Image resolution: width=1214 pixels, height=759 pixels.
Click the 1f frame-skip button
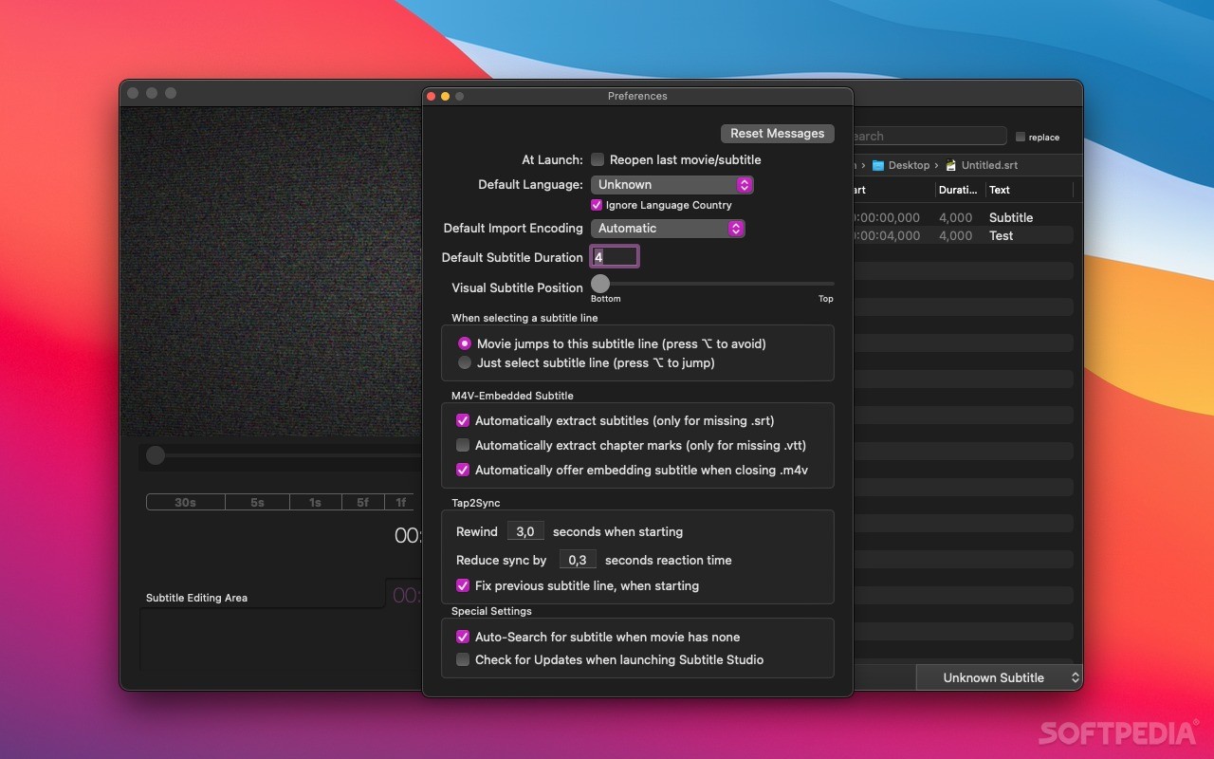click(400, 502)
